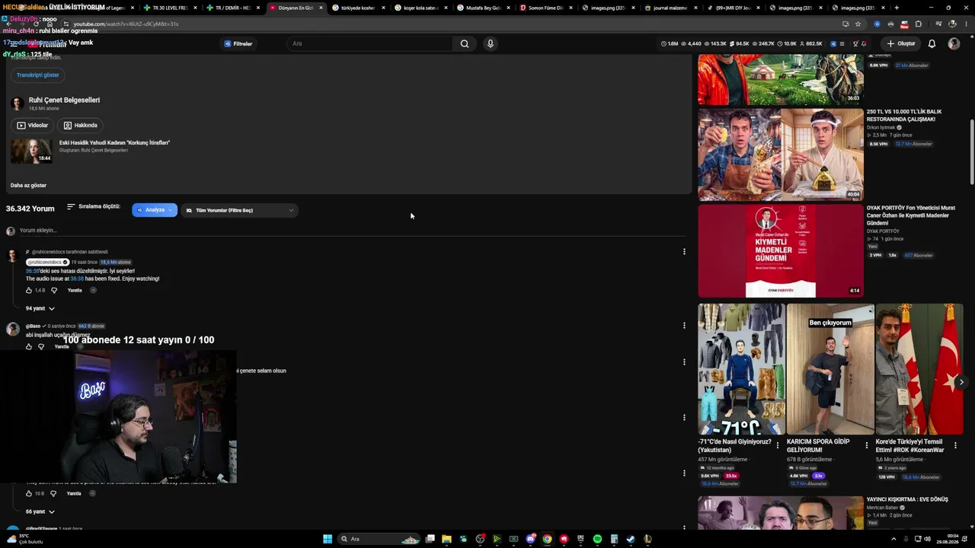This screenshot has width=975, height=548.
Task: Click the YouTube search magnifier icon
Action: (465, 43)
